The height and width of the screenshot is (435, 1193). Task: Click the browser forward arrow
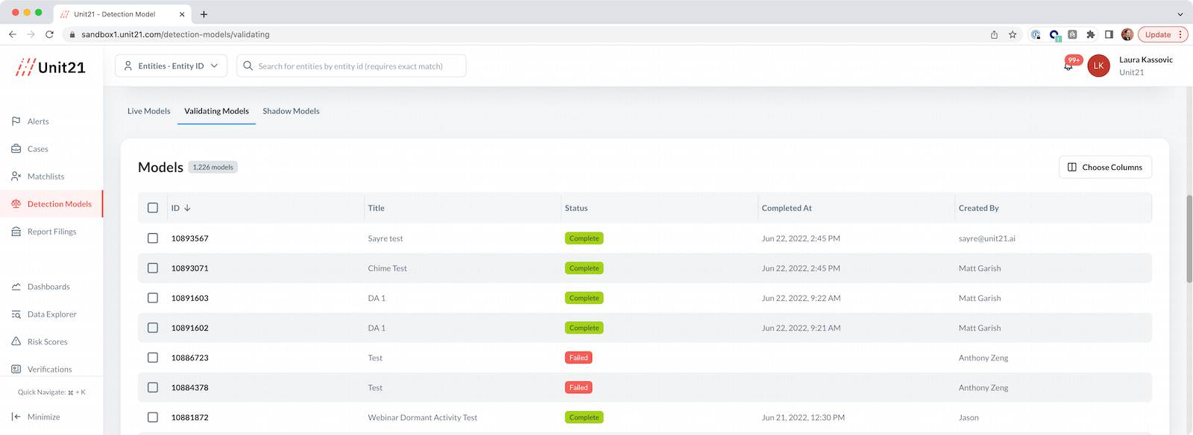click(x=31, y=34)
